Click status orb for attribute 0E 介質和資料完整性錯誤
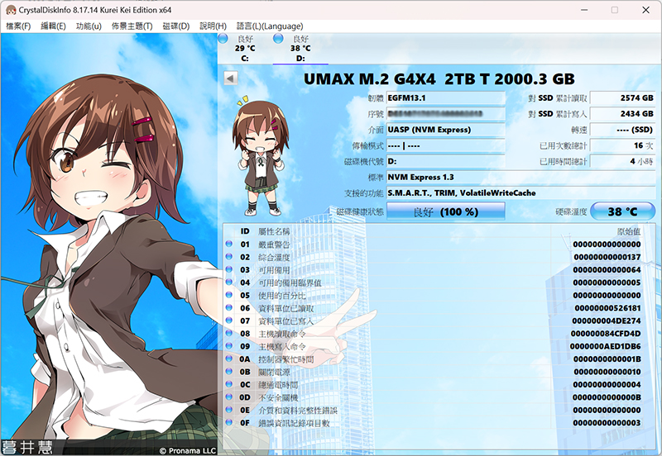The height and width of the screenshot is (456, 662). coord(229,409)
